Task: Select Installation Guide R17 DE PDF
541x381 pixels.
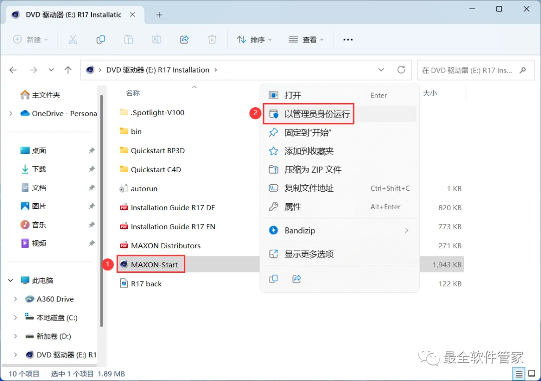Action: [167, 208]
